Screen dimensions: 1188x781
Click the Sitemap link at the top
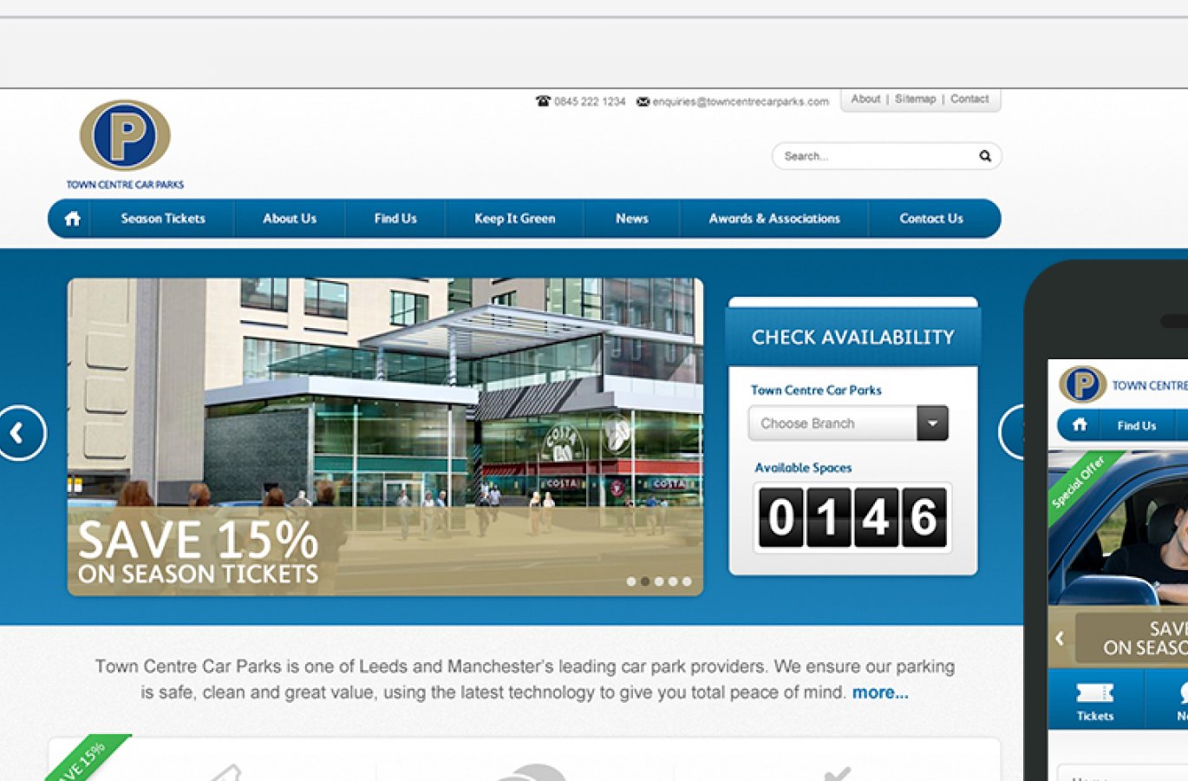pyautogui.click(x=916, y=99)
